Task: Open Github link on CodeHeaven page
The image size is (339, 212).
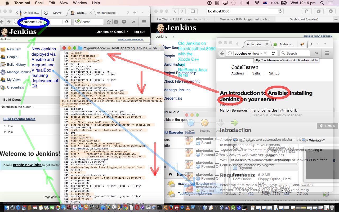Action: pos(274,73)
